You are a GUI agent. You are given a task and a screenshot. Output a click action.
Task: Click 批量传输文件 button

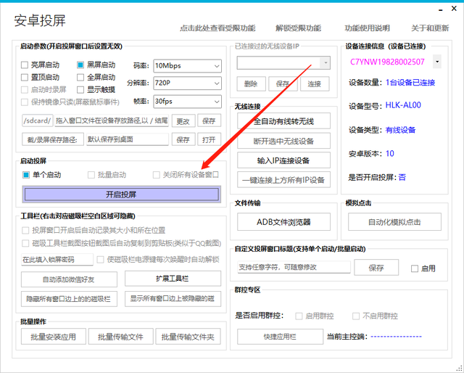tap(121, 336)
